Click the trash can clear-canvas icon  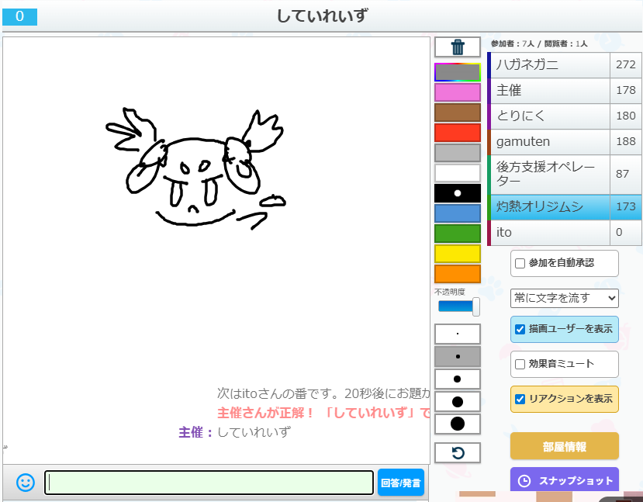pyautogui.click(x=458, y=47)
